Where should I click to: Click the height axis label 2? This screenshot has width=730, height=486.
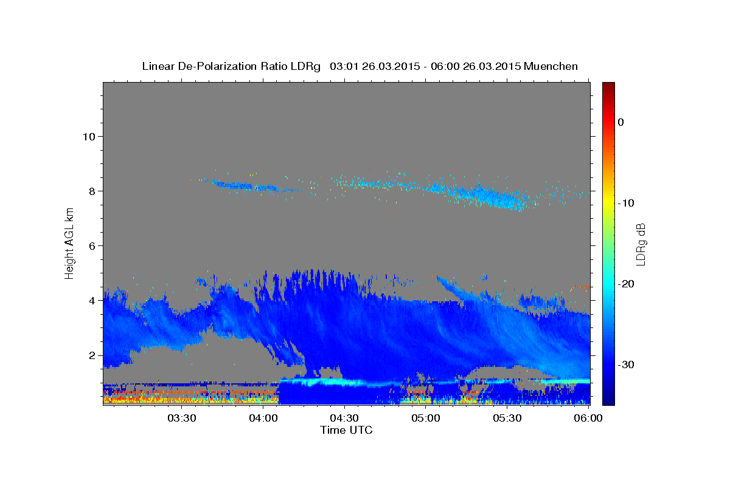point(91,355)
